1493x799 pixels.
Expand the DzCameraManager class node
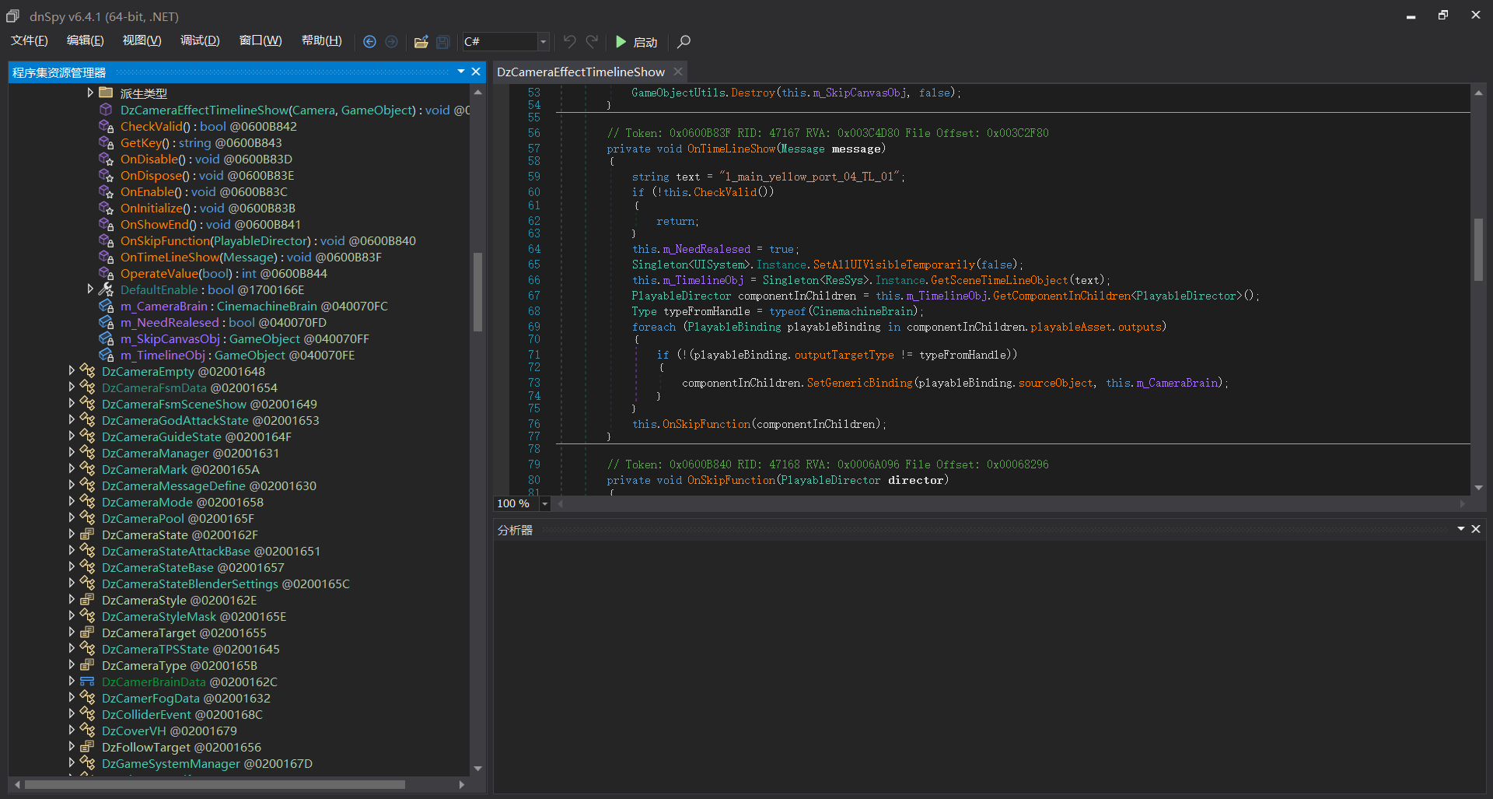click(72, 453)
